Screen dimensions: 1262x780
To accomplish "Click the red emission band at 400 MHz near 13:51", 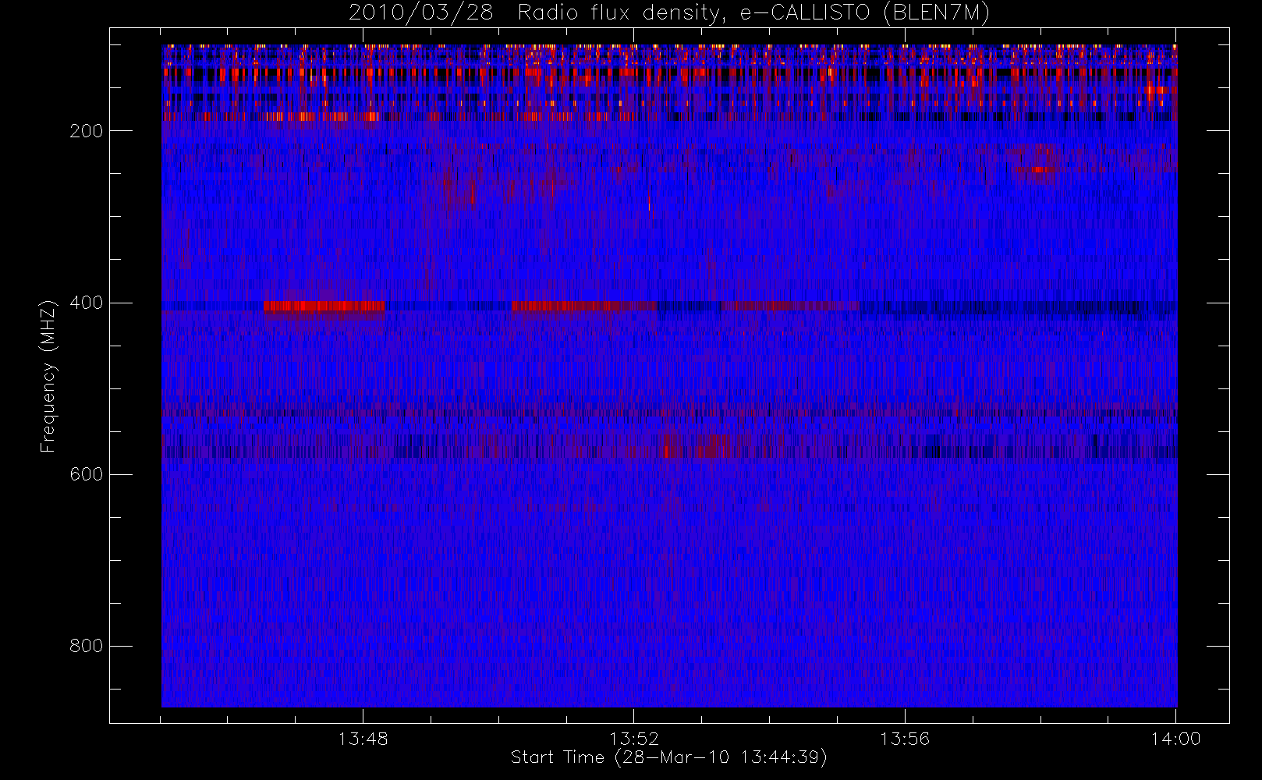I will click(583, 306).
